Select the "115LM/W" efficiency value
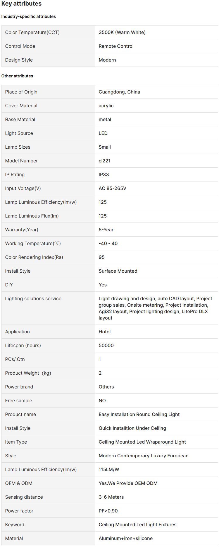 pos(109,470)
